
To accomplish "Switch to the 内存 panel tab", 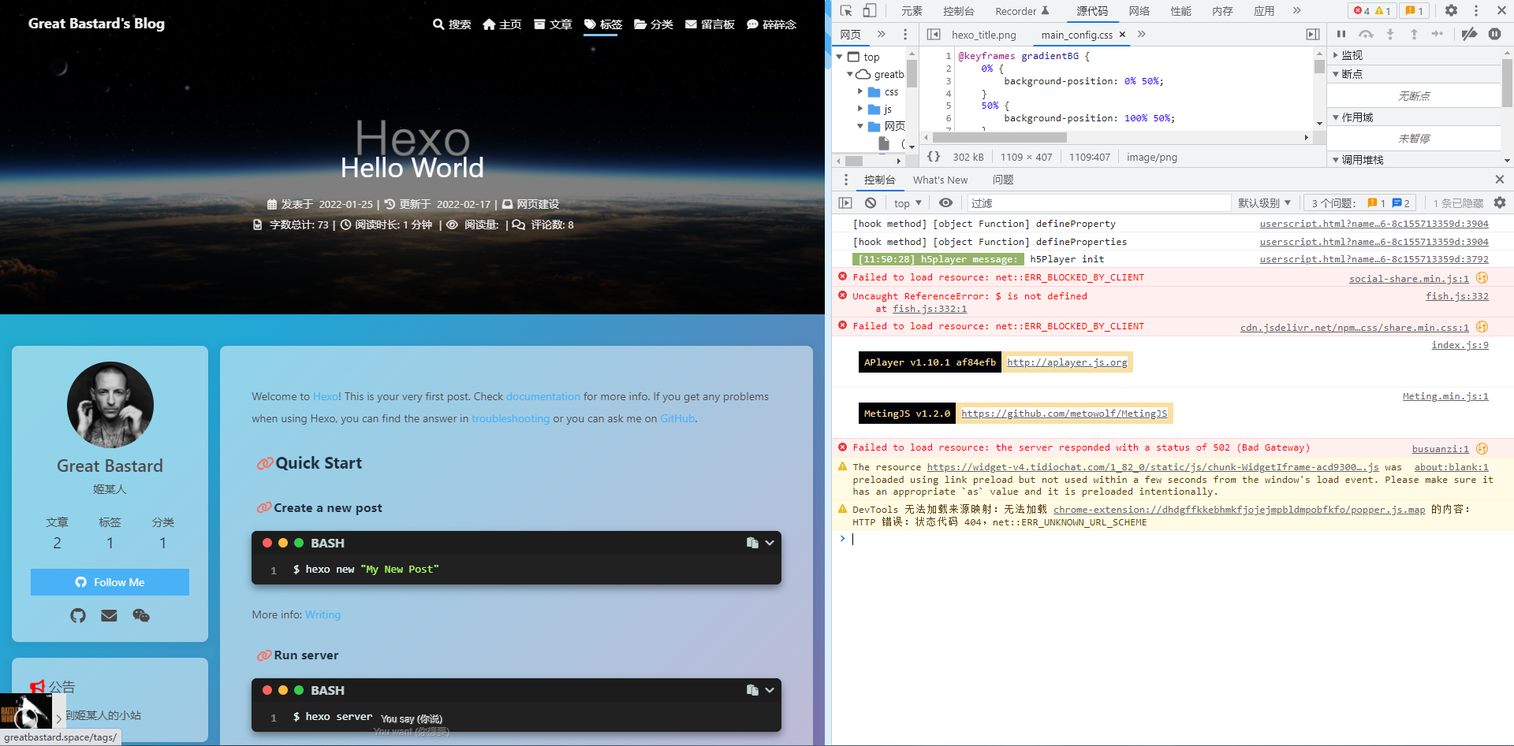I will 1222,11.
